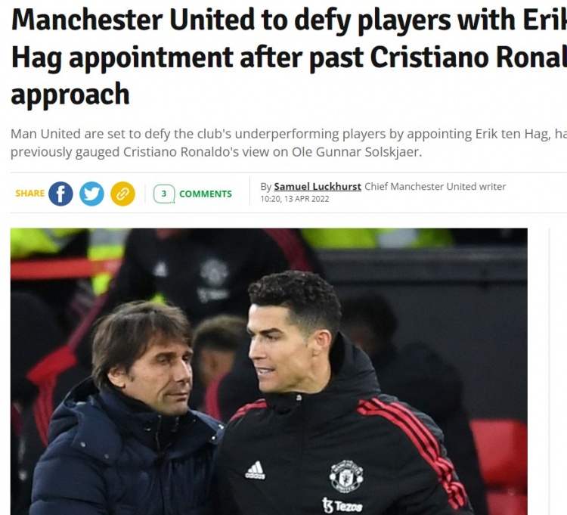The image size is (567, 515).
Task: Click the article summary paragraph below the headline
Action: click(289, 143)
